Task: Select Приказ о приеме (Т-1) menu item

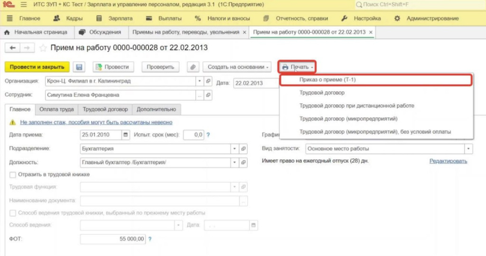Action: (327, 80)
